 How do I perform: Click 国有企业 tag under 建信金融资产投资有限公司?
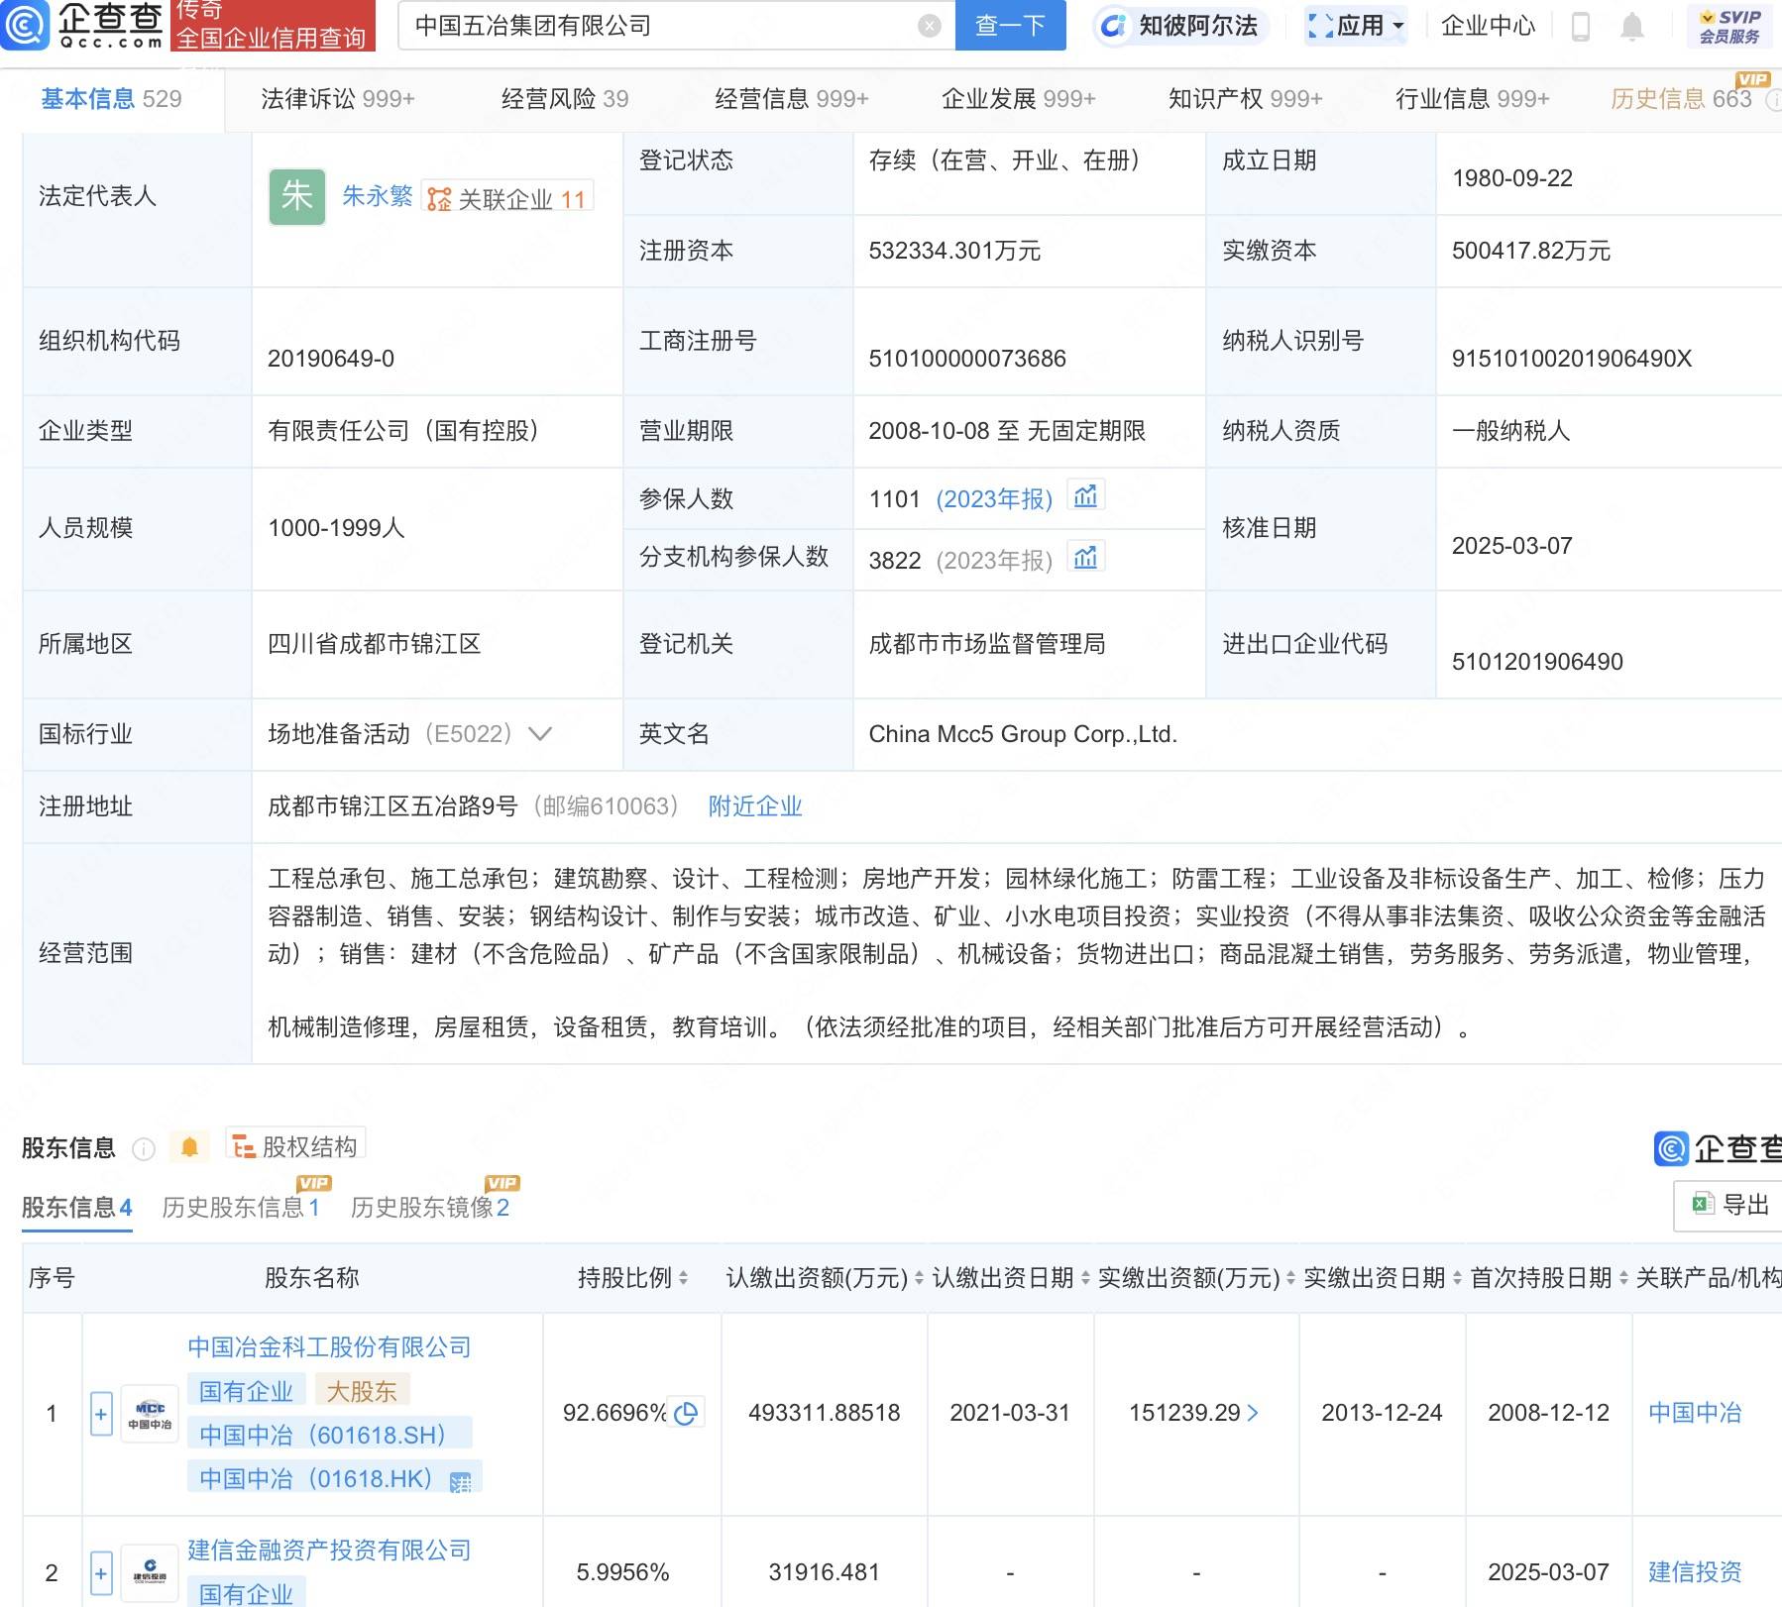(246, 1593)
